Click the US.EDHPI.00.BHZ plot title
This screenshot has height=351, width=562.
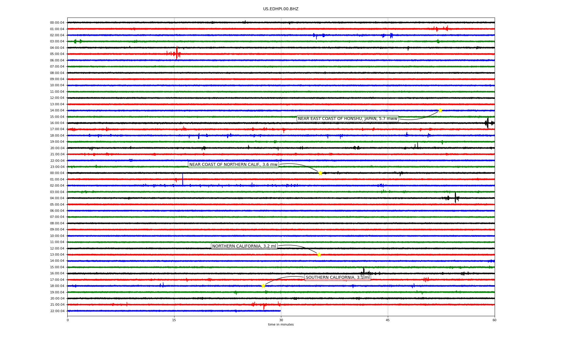281,9
